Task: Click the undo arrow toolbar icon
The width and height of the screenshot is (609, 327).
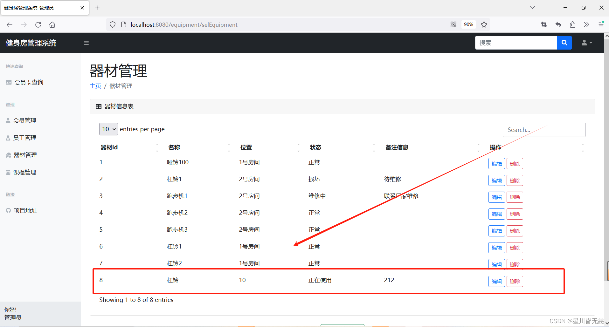Action: point(558,24)
